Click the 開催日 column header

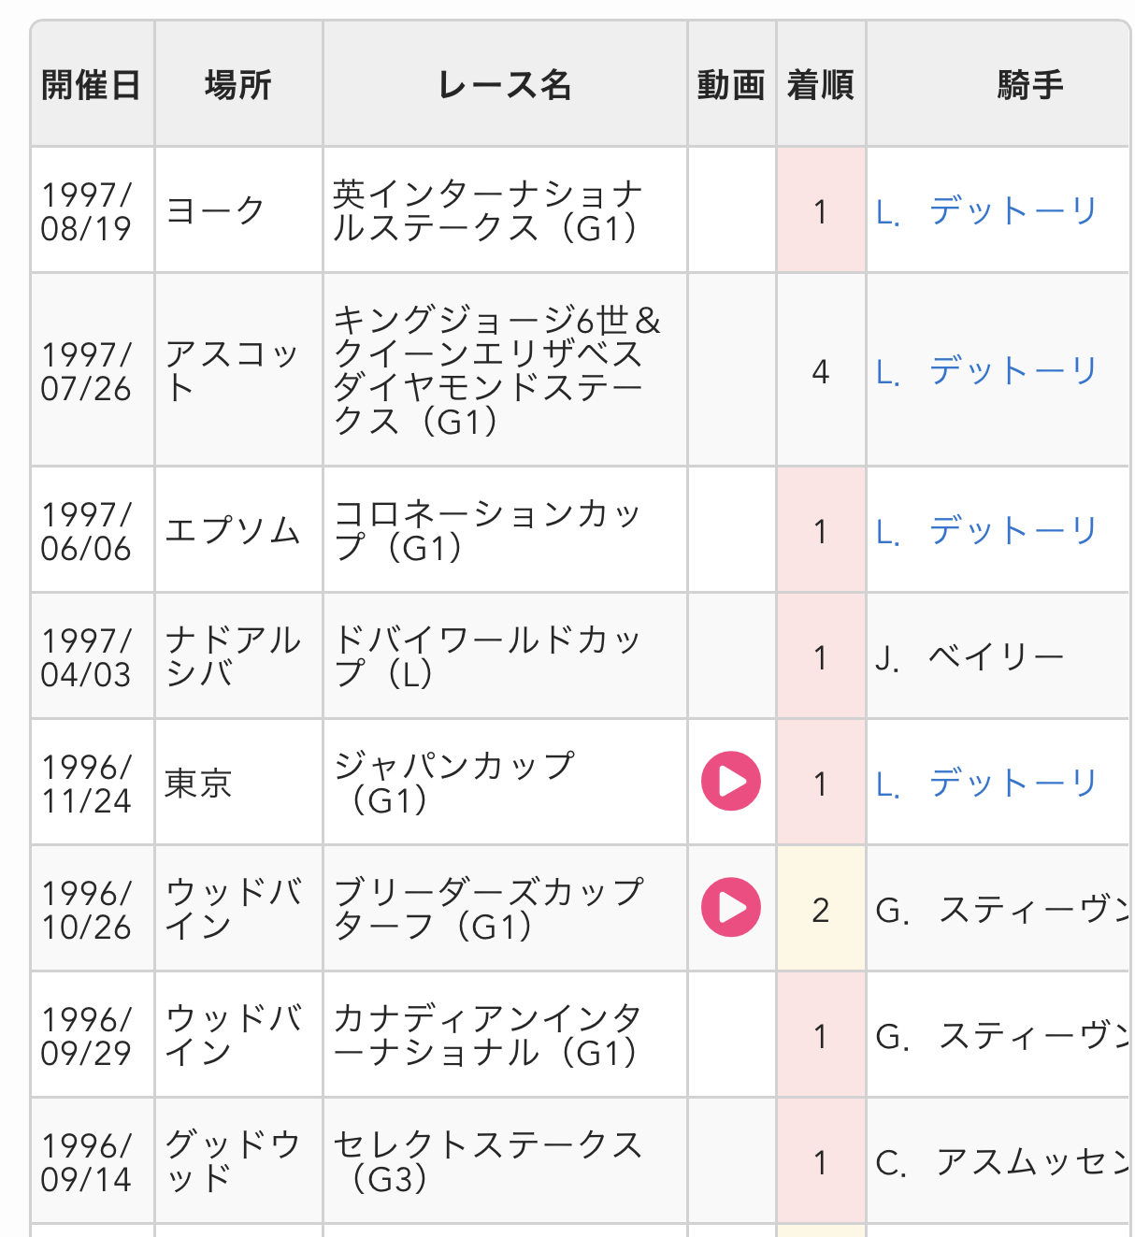coord(92,85)
